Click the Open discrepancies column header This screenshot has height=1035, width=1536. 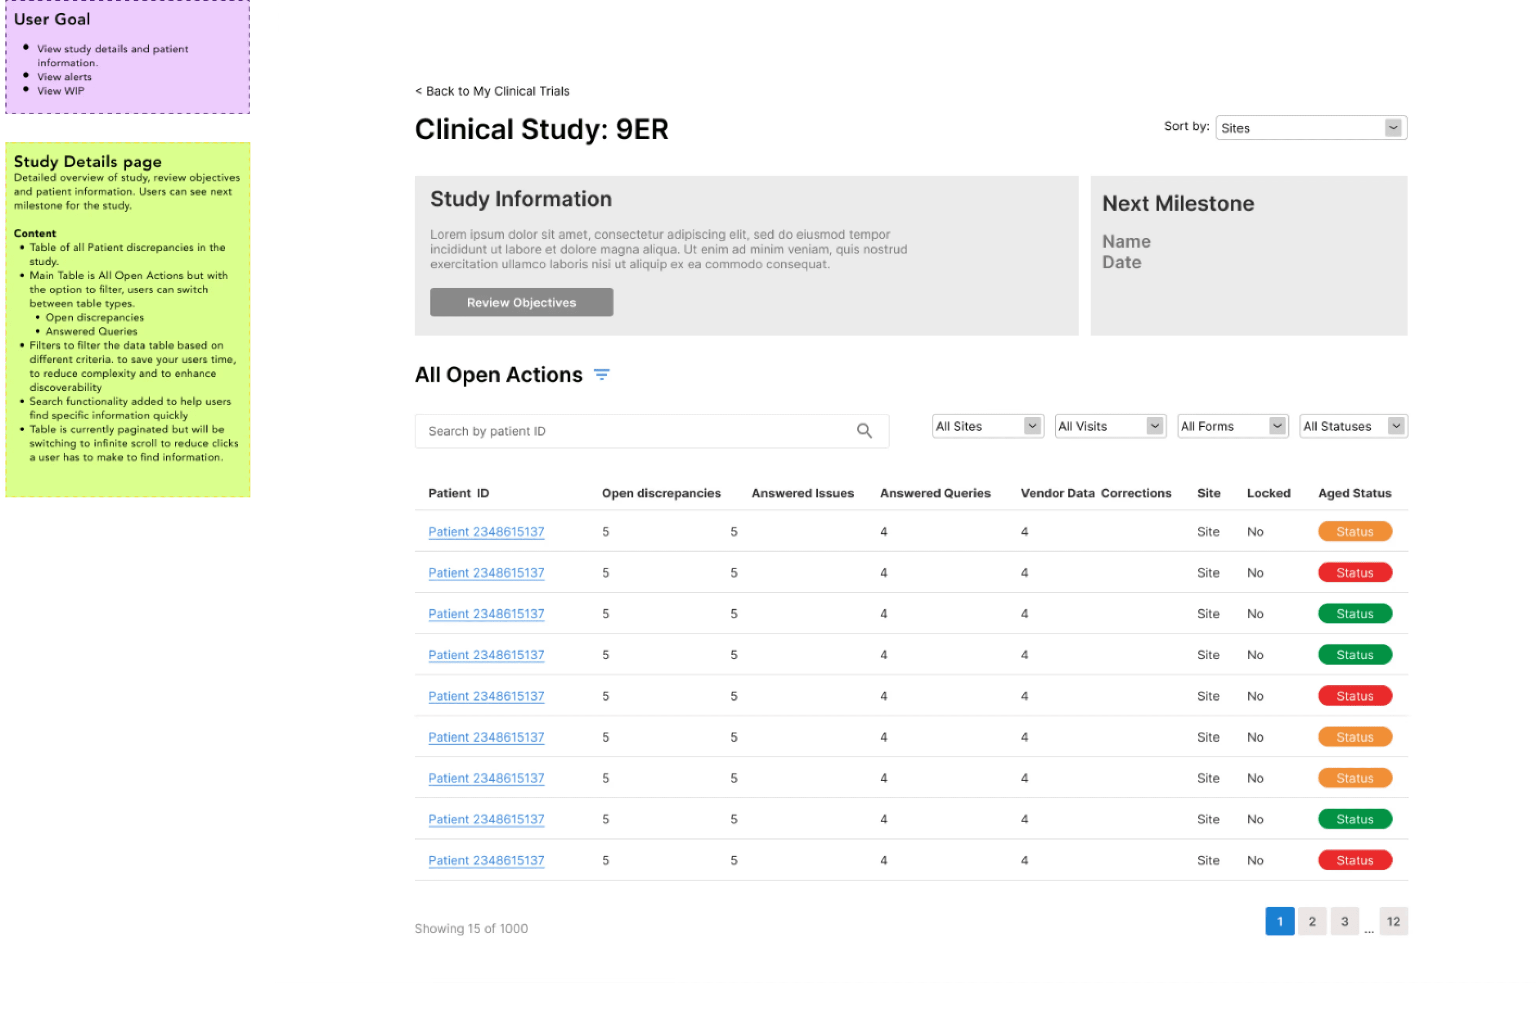click(x=661, y=493)
